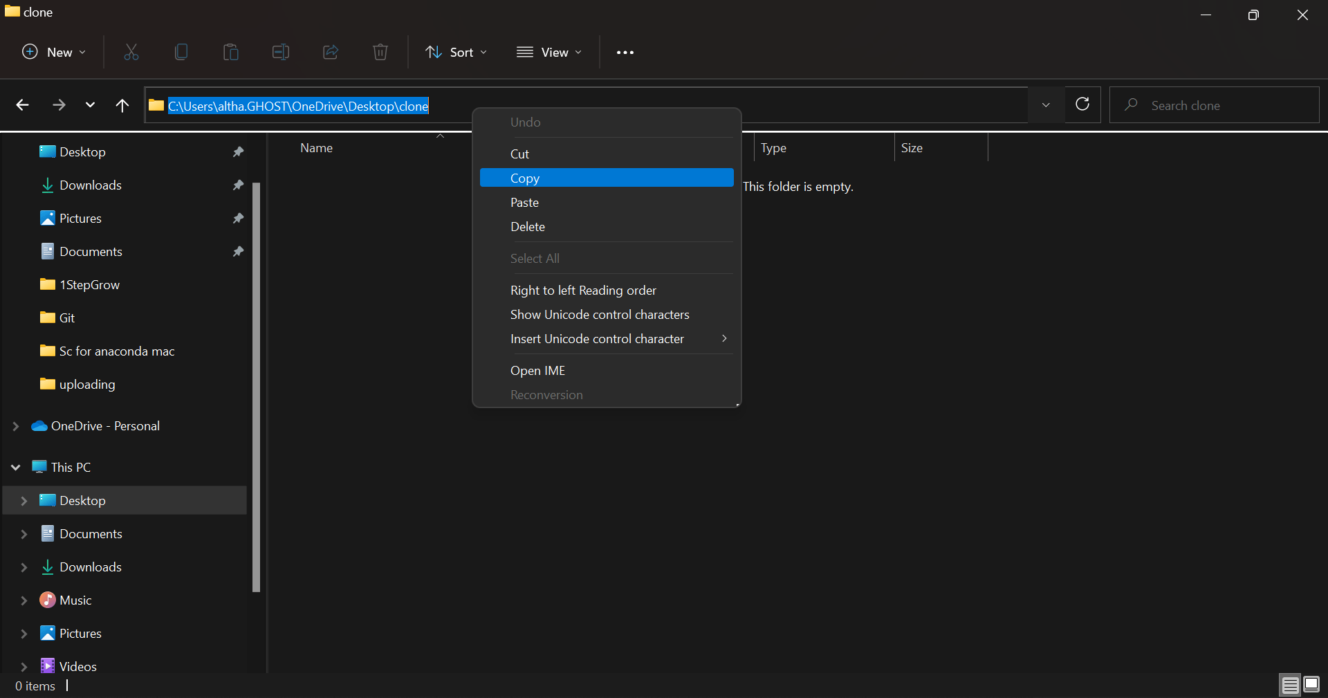Click the Rename icon in toolbar
Image resolution: width=1328 pixels, height=698 pixels.
point(281,52)
